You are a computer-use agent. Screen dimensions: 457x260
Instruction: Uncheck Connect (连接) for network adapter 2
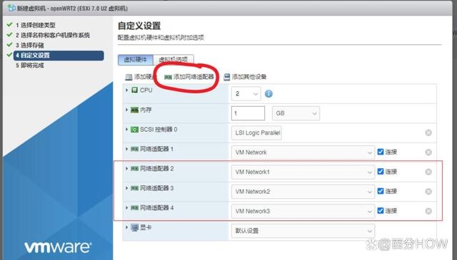click(x=381, y=171)
